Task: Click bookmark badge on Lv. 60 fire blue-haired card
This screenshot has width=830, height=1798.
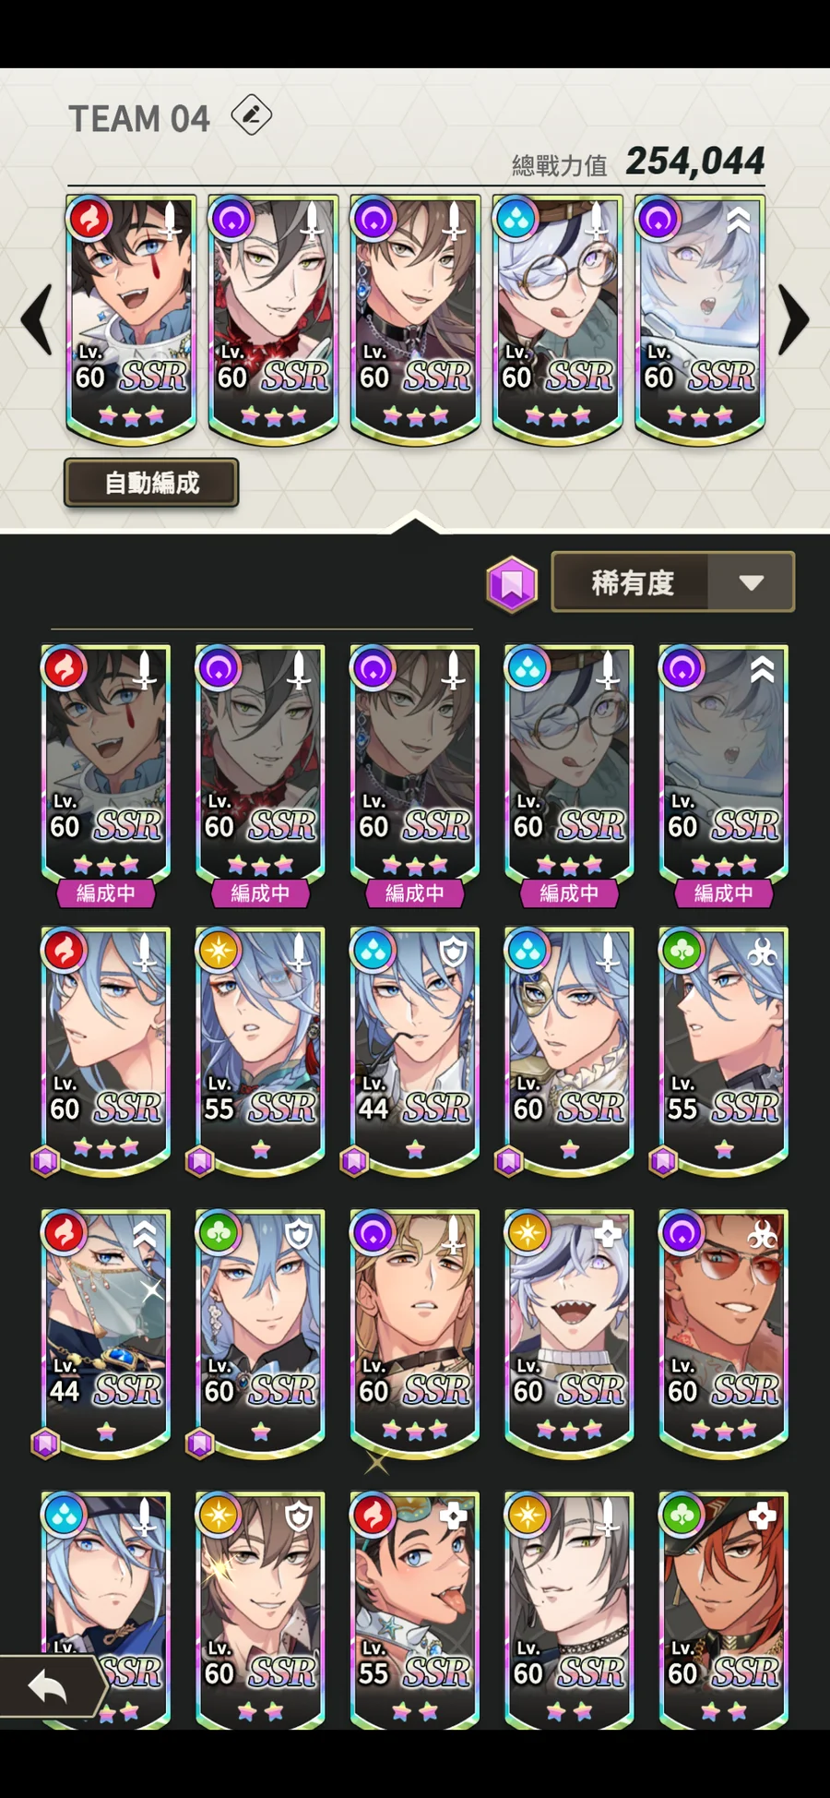Action: pyautogui.click(x=45, y=1161)
